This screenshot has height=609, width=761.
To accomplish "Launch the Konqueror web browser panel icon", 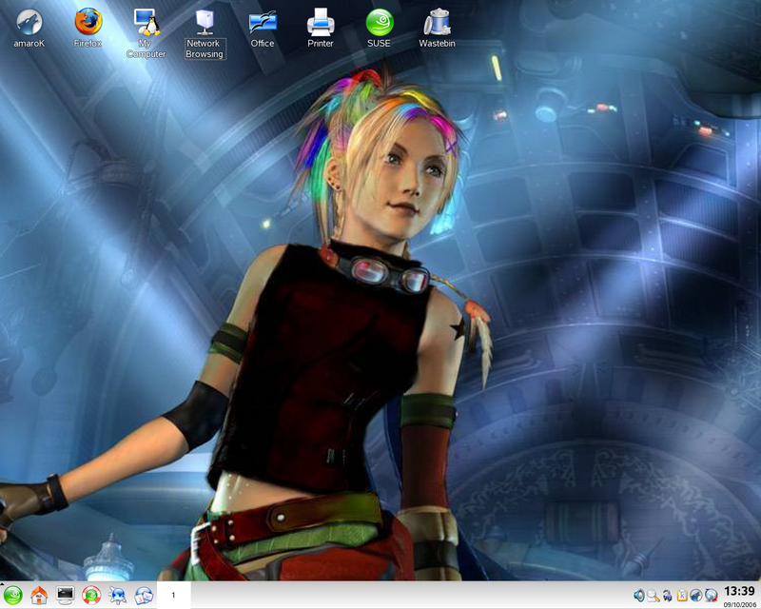I will coord(117,596).
